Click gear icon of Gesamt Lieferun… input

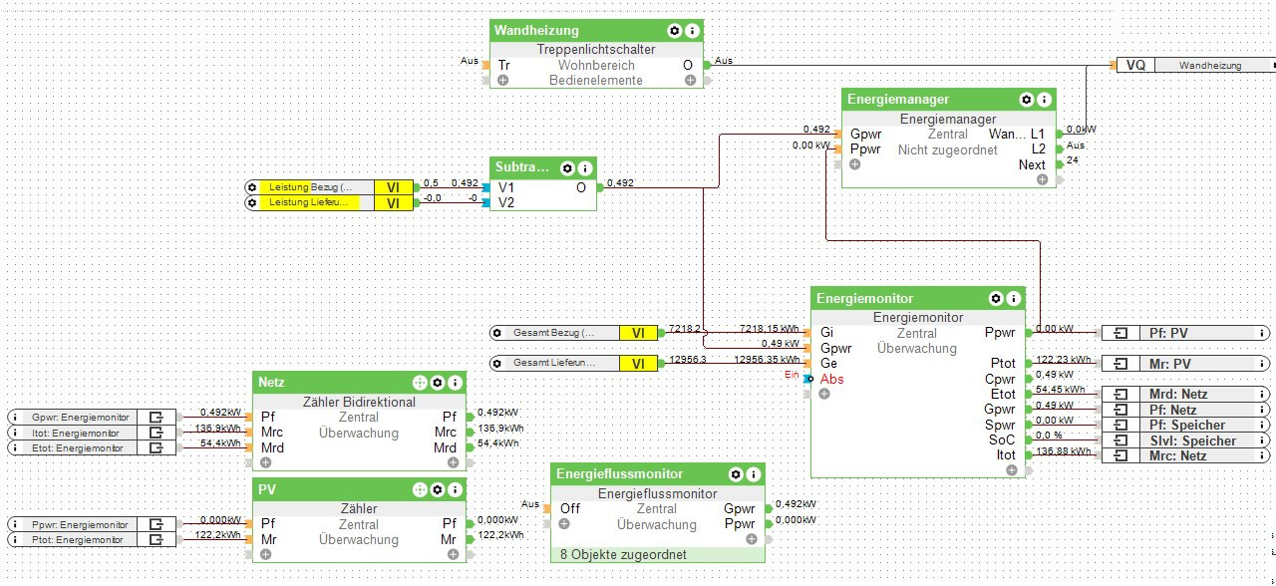point(496,364)
